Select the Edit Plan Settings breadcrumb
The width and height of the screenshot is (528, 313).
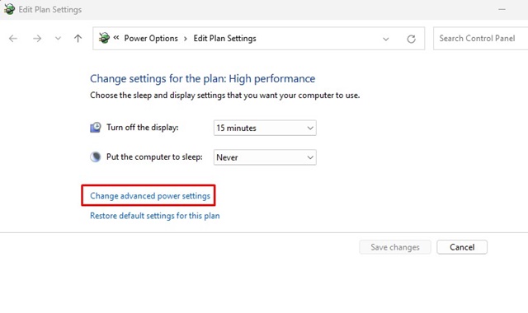(224, 39)
